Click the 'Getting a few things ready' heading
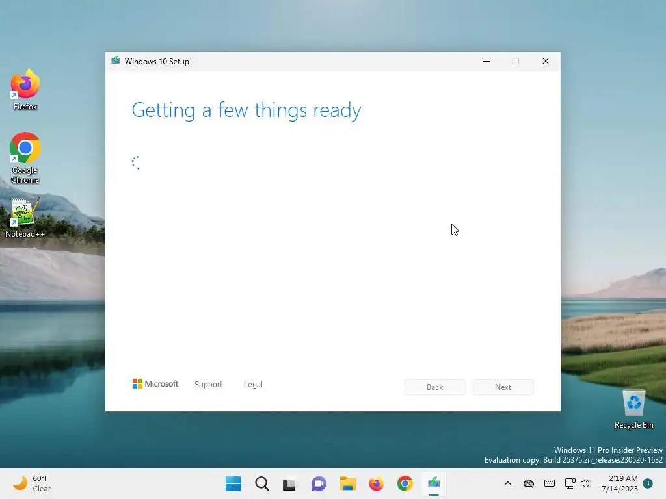The image size is (666, 499). click(246, 110)
